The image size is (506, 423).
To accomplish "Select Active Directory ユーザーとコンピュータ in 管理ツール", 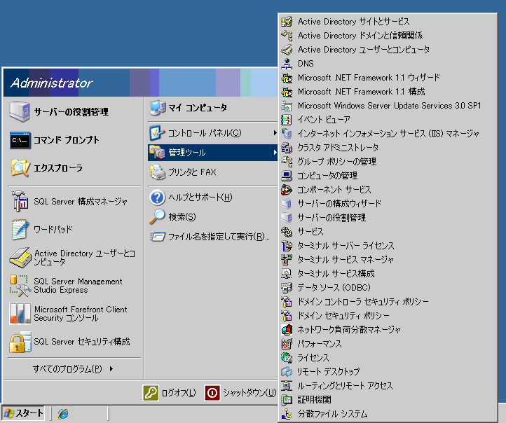I will (388, 50).
